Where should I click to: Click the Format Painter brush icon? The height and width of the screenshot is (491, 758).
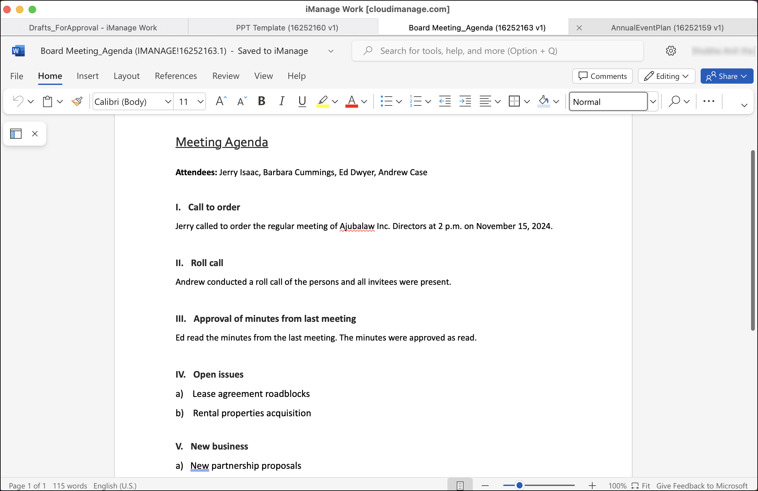(x=77, y=102)
